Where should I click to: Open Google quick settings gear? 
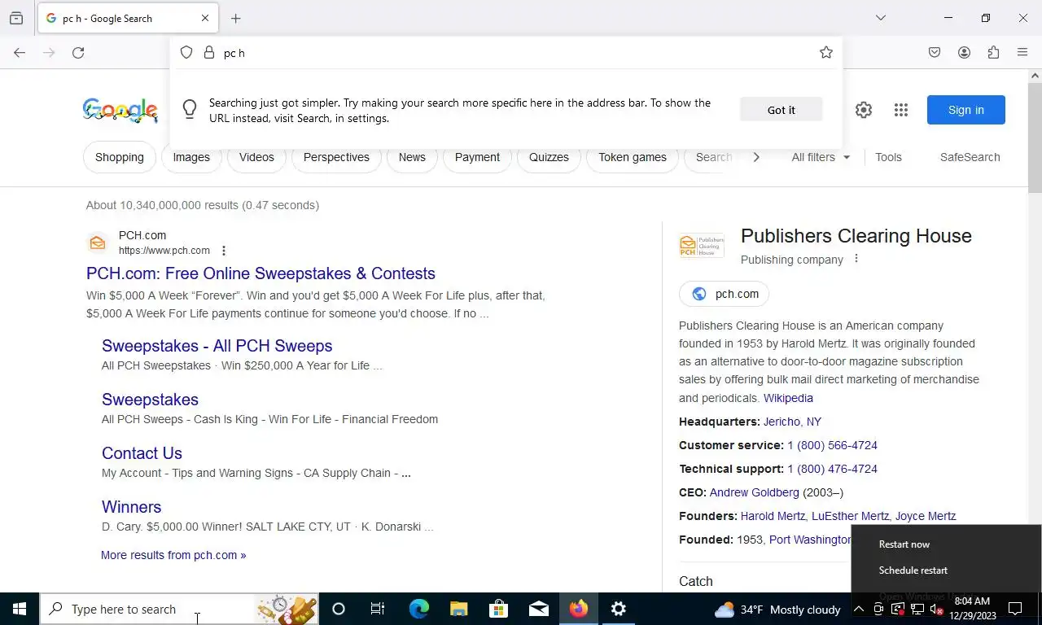point(864,110)
